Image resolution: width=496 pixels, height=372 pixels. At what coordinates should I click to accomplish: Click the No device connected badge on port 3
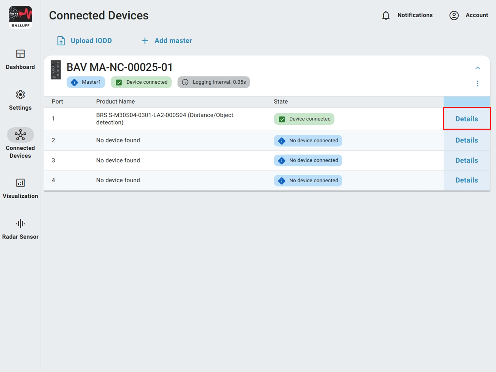308,161
